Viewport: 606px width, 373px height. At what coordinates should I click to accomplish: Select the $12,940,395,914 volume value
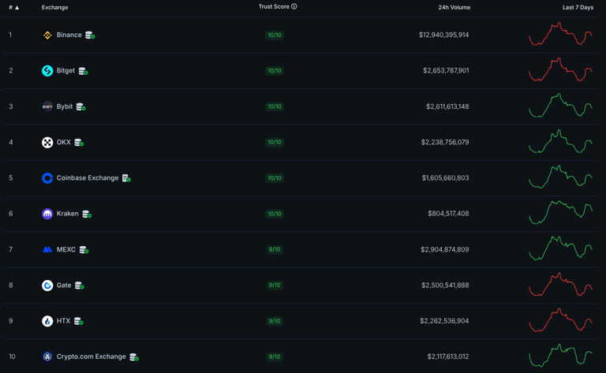coord(443,35)
